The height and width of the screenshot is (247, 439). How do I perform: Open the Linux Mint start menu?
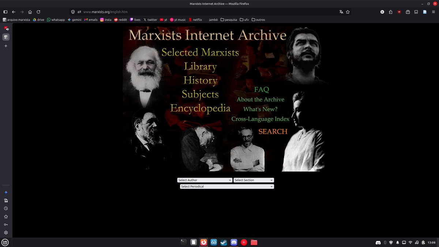click(x=5, y=242)
